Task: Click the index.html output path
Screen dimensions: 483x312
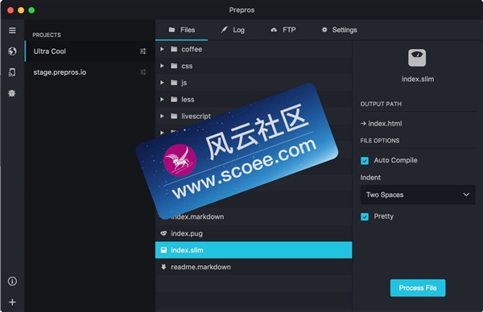Action: (x=382, y=124)
